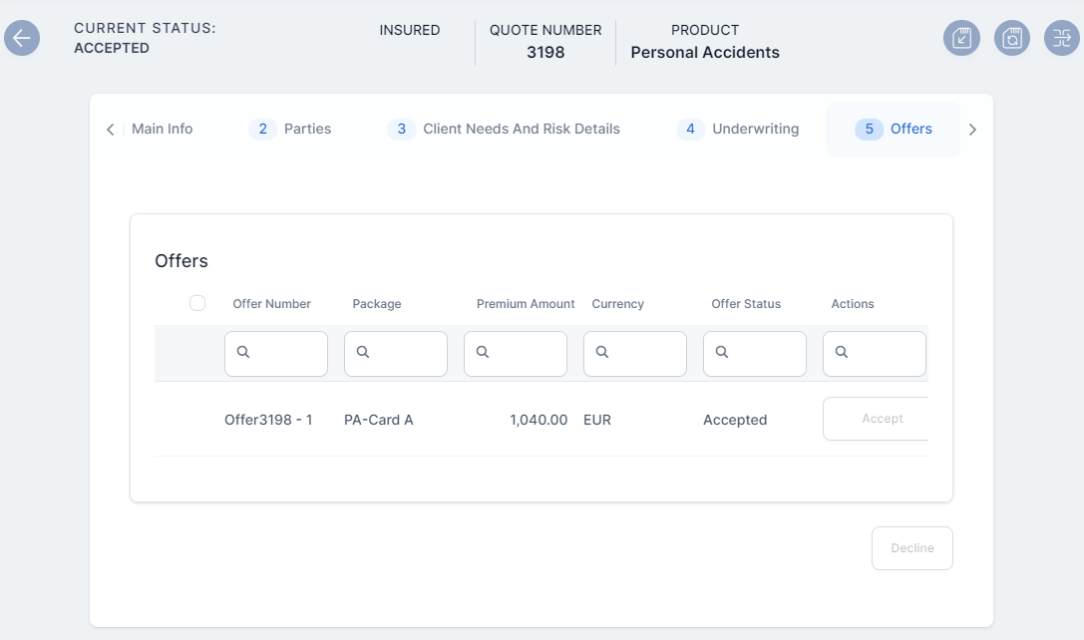This screenshot has width=1084, height=640.
Task: Click the Actions column filter field
Action: pyautogui.click(x=885, y=354)
